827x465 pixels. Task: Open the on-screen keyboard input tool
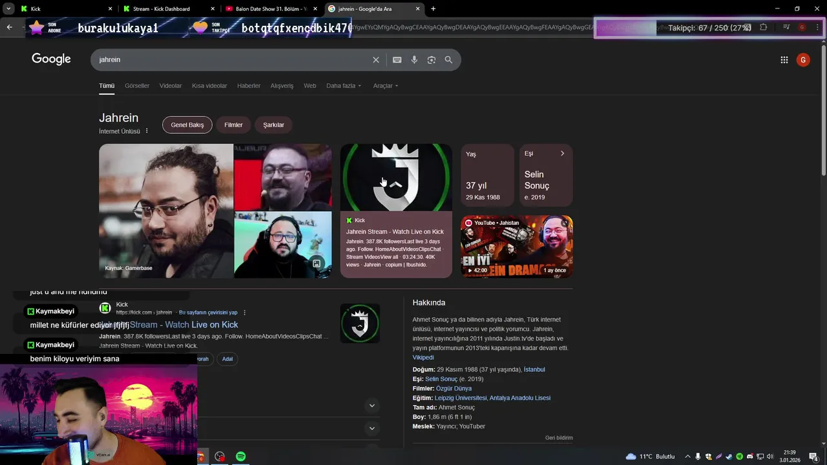coord(397,59)
